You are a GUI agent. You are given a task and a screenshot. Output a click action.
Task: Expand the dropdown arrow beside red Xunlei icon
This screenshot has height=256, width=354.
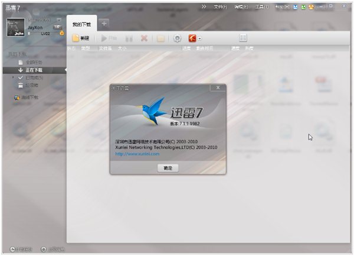[199, 38]
